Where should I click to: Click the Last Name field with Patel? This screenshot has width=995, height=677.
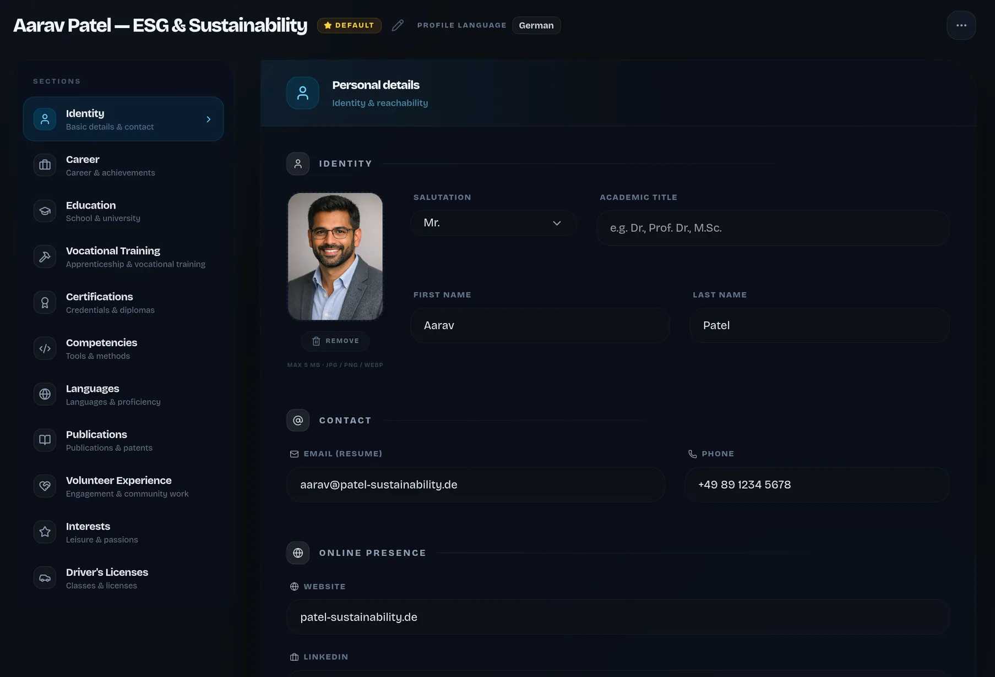pos(819,325)
